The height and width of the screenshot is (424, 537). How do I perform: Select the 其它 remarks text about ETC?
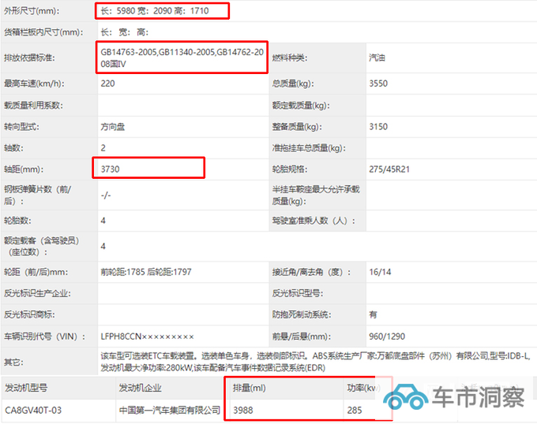tap(315, 362)
